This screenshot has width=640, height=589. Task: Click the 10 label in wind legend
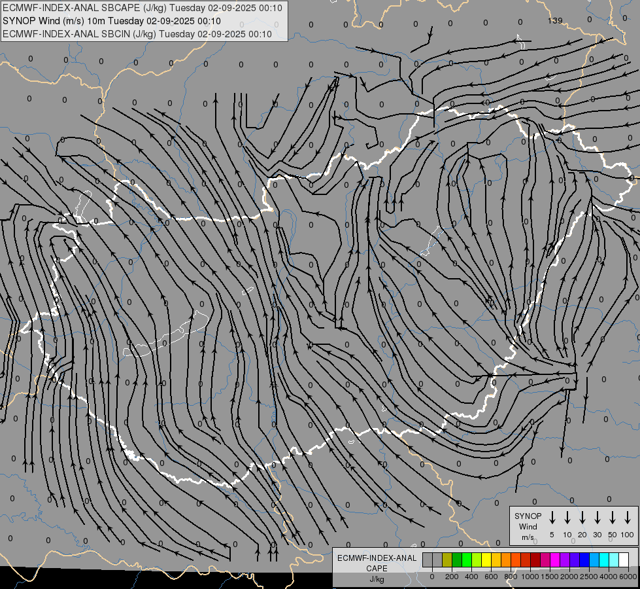tap(567, 535)
